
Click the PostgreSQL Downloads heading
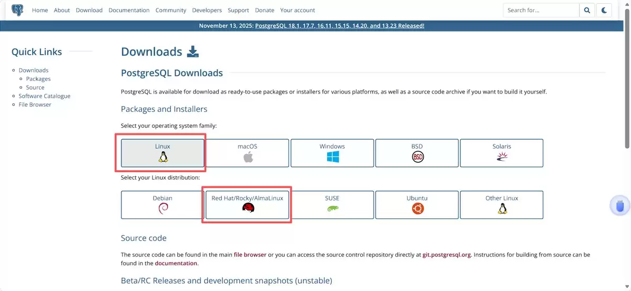tap(172, 73)
